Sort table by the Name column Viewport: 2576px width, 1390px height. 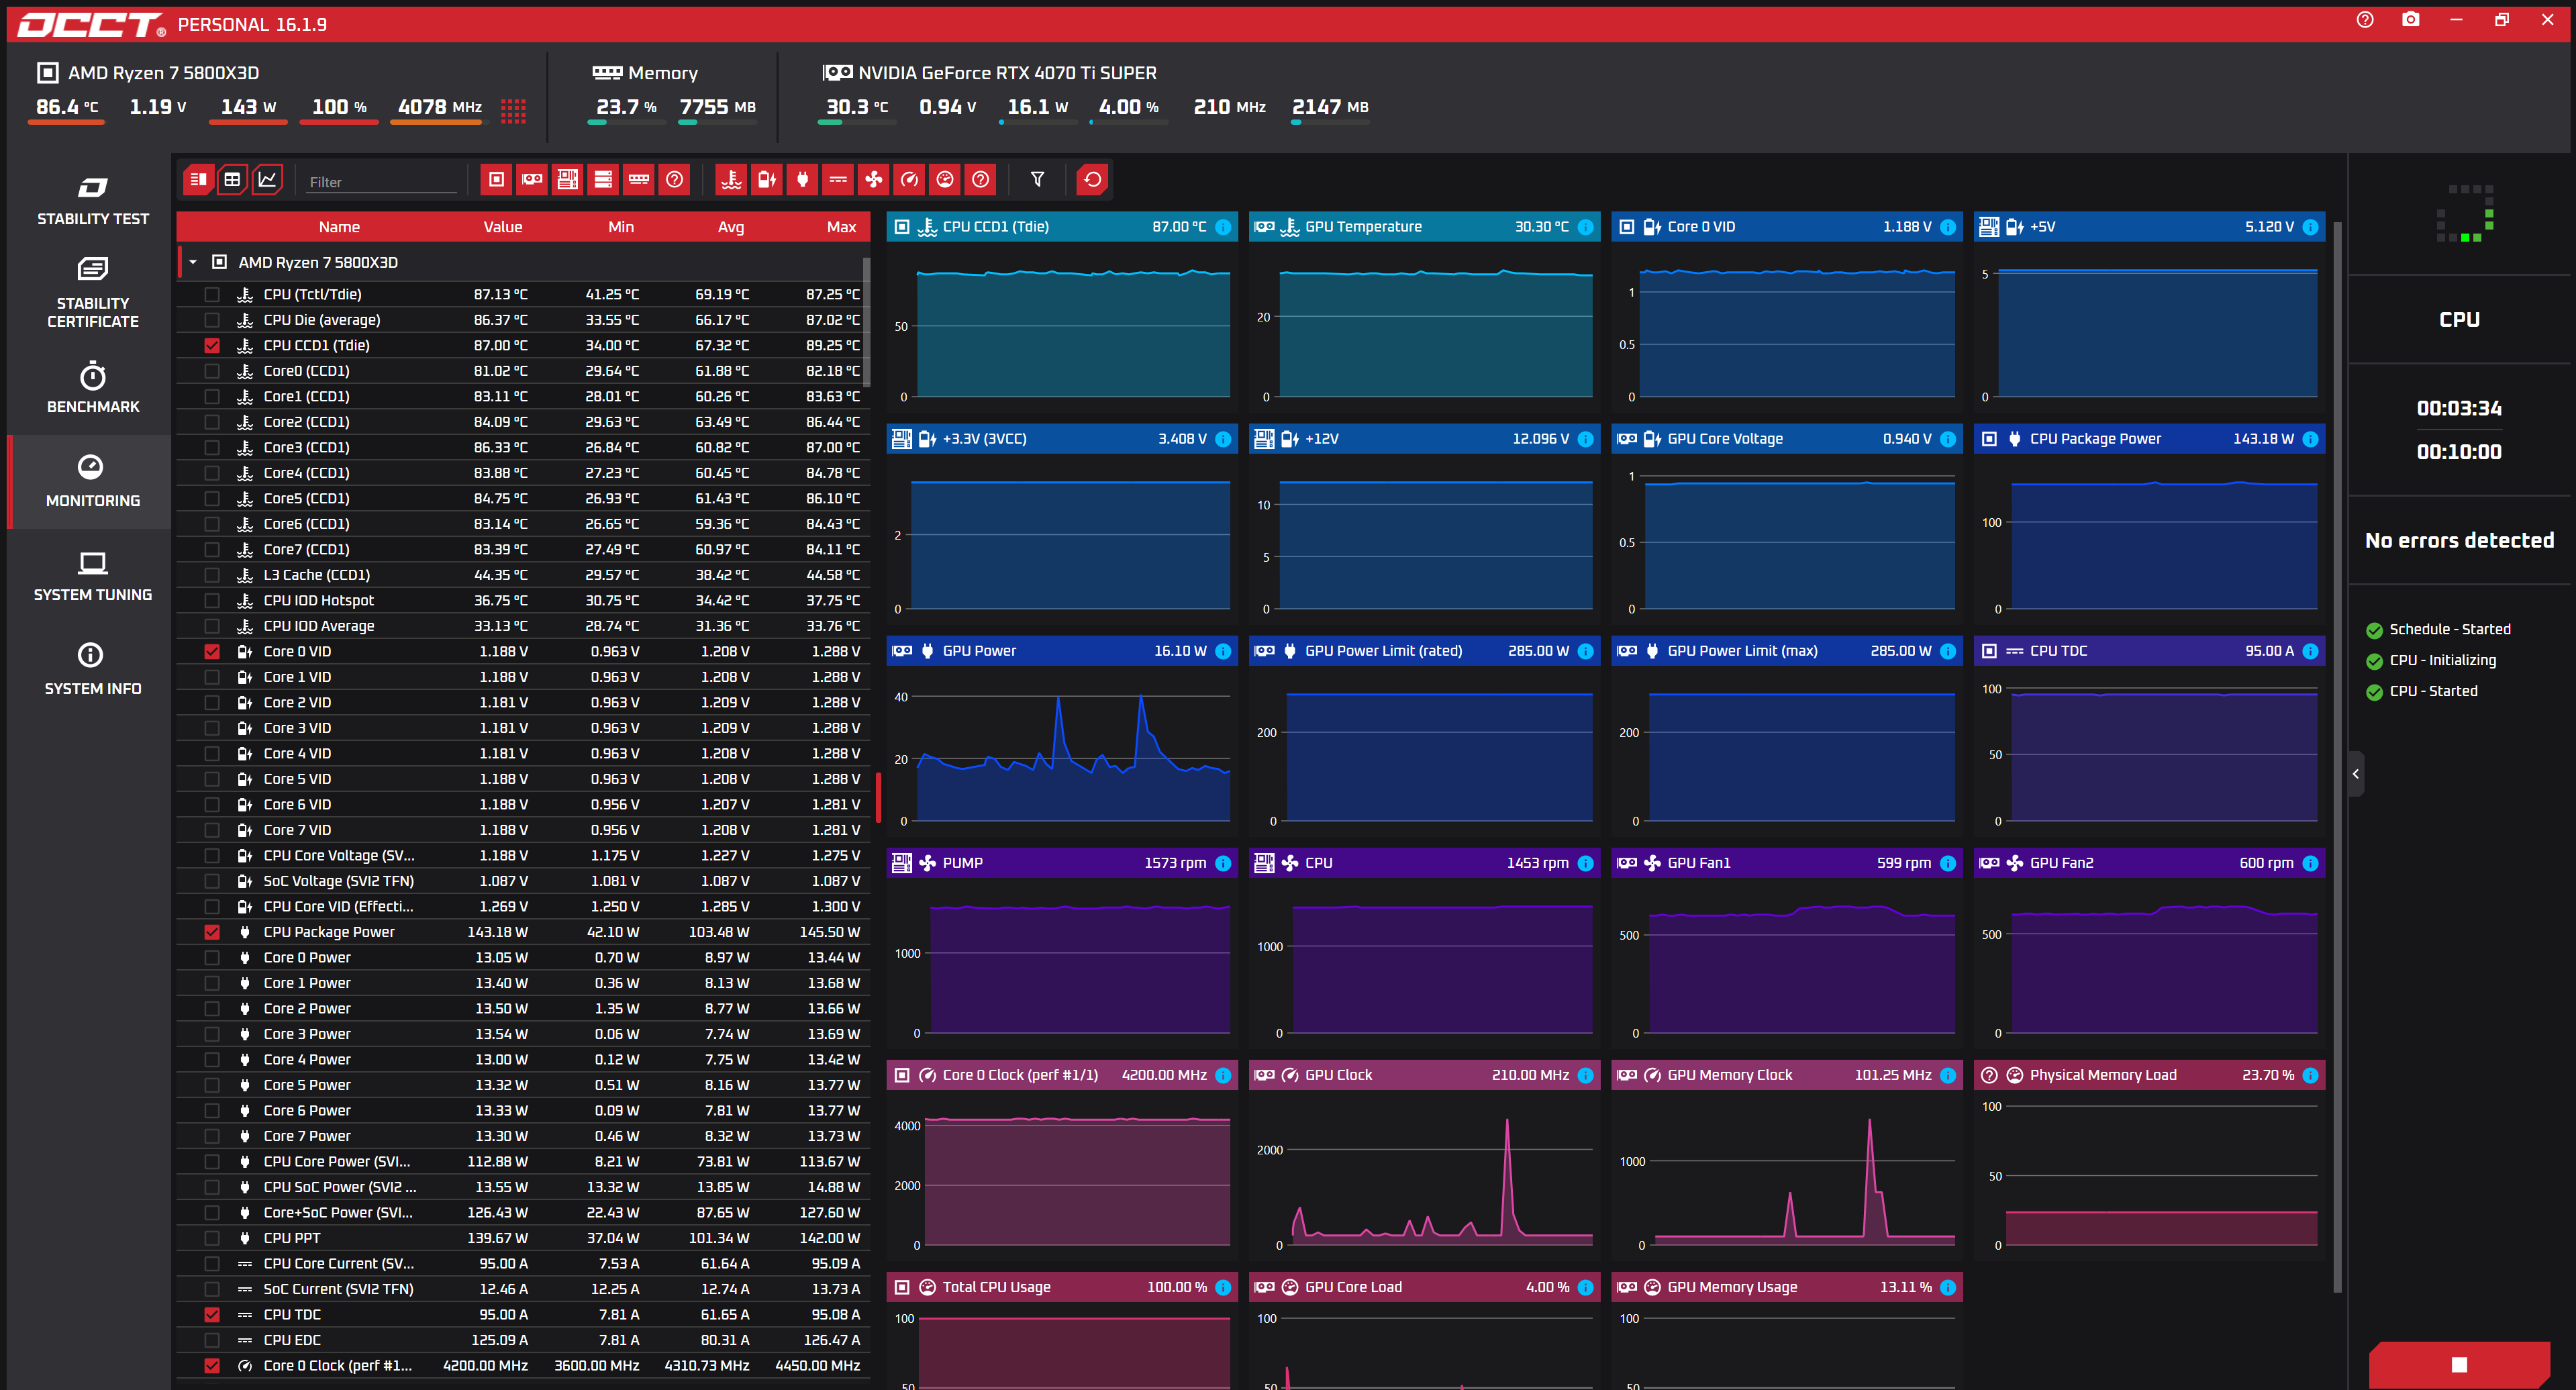339,227
